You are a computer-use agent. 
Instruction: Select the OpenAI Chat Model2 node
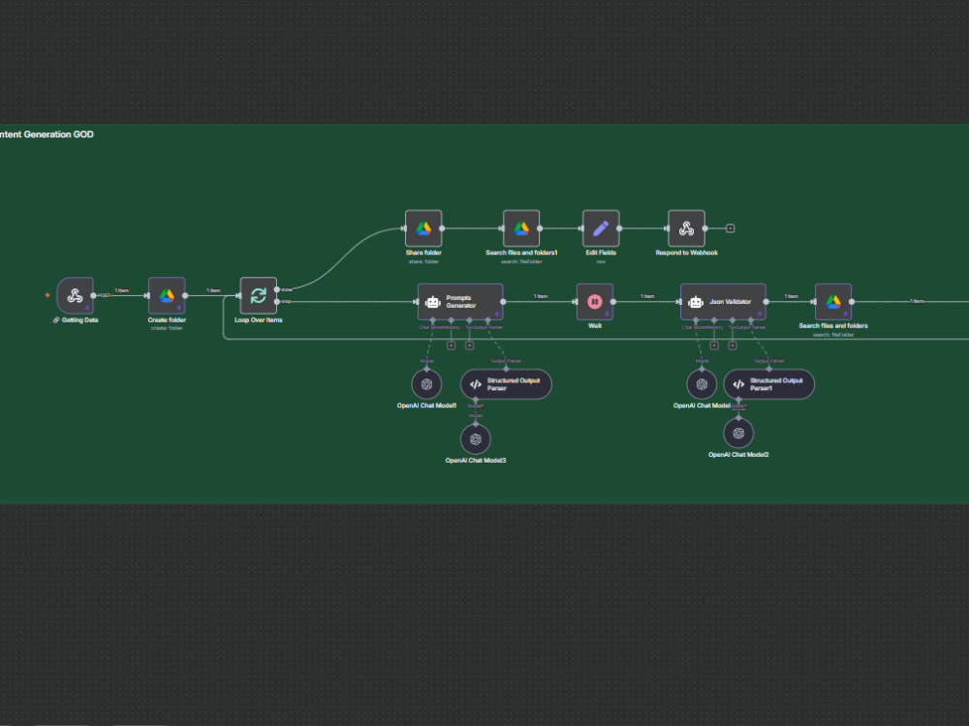(x=738, y=434)
